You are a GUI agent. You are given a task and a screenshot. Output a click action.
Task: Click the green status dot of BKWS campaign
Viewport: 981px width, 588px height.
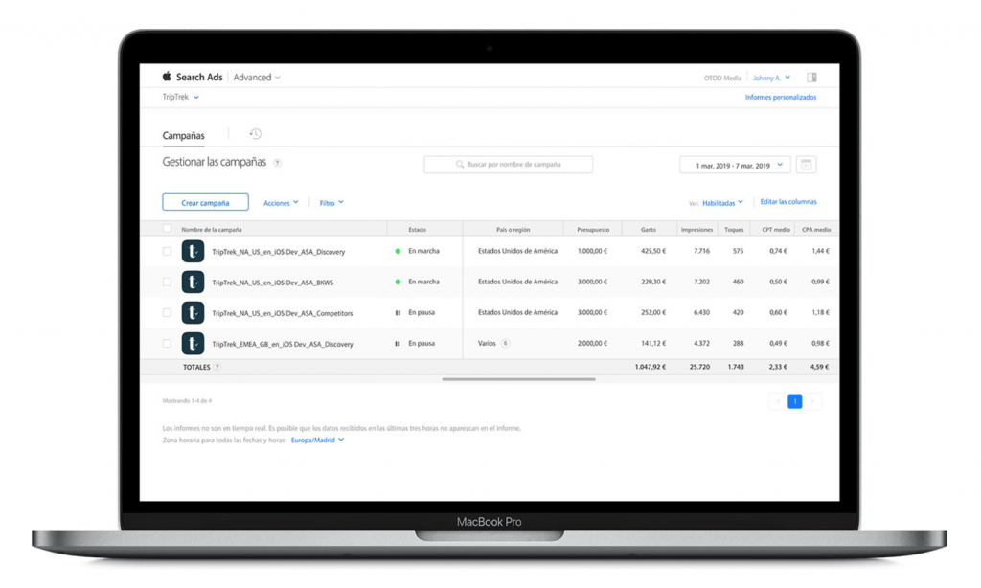coord(398,283)
